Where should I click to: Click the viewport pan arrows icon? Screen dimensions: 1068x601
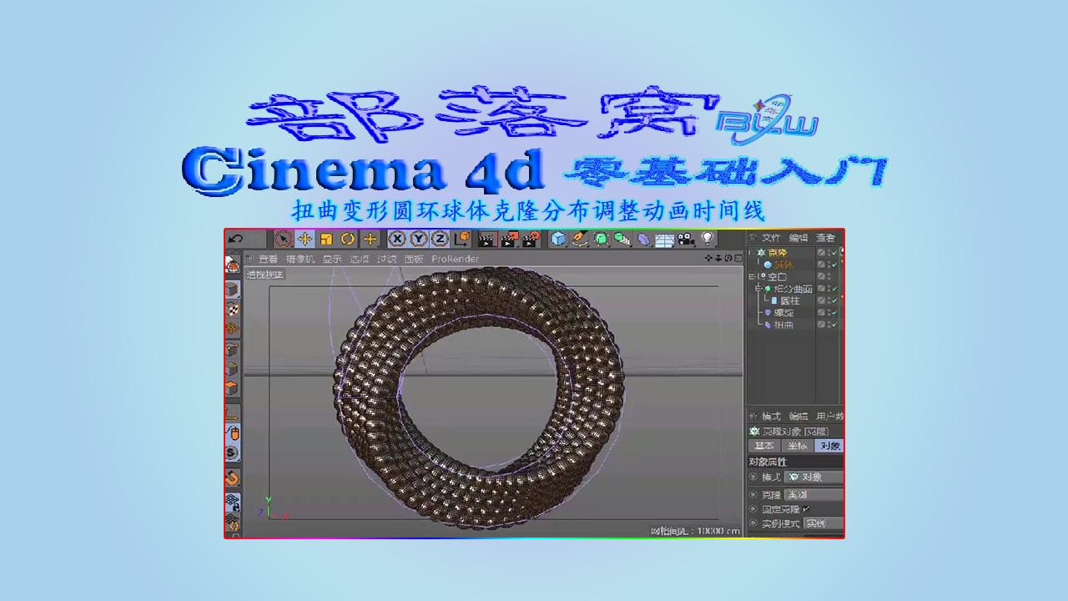click(708, 258)
